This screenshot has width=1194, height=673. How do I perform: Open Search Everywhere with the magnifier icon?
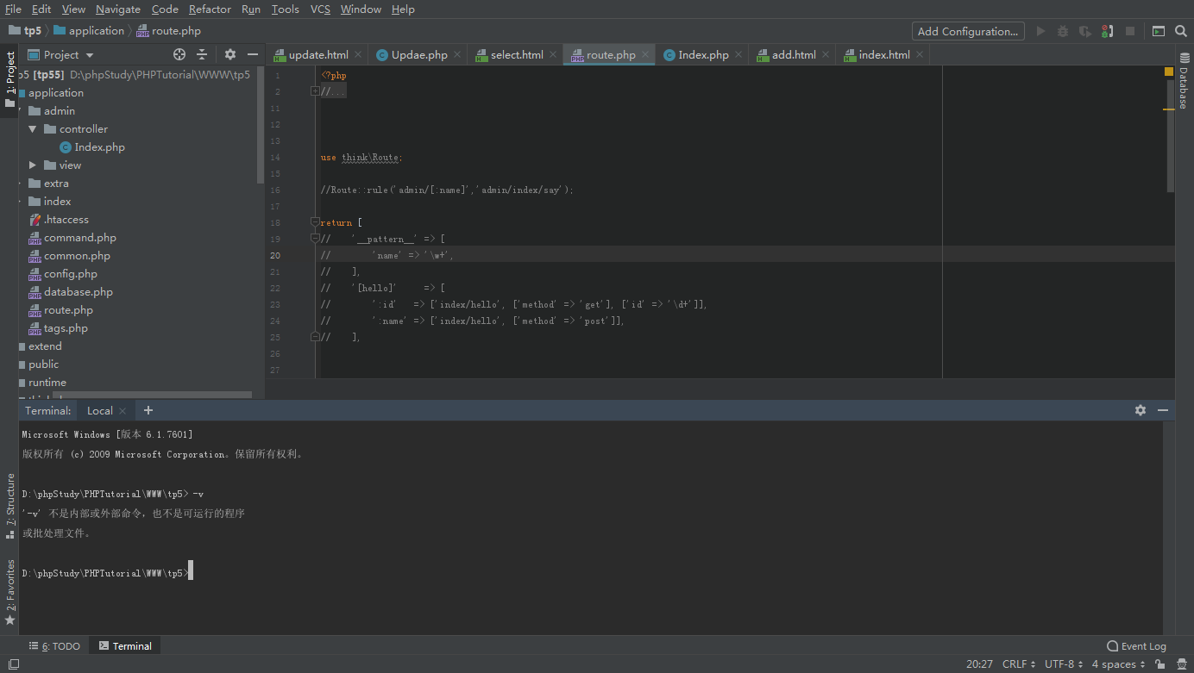tap(1181, 29)
